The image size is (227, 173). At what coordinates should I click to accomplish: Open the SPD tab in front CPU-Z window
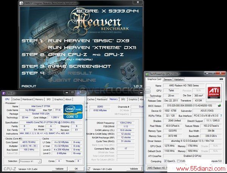pos(49,100)
